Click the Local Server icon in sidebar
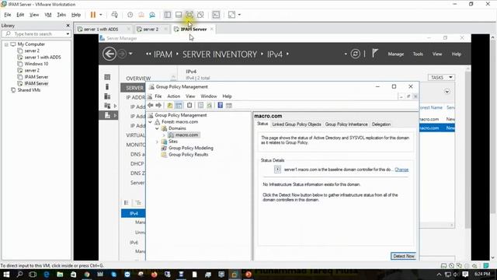The width and height of the screenshot is (497, 280). click(107, 86)
